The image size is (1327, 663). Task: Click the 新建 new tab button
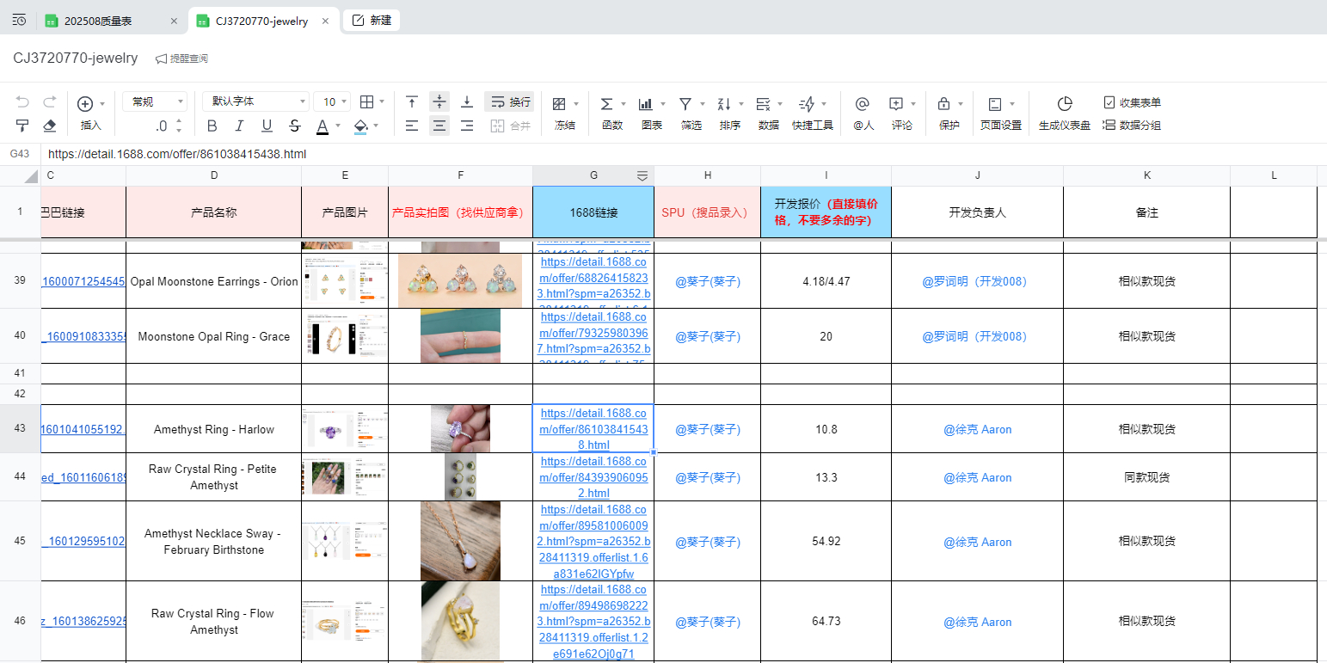(372, 21)
